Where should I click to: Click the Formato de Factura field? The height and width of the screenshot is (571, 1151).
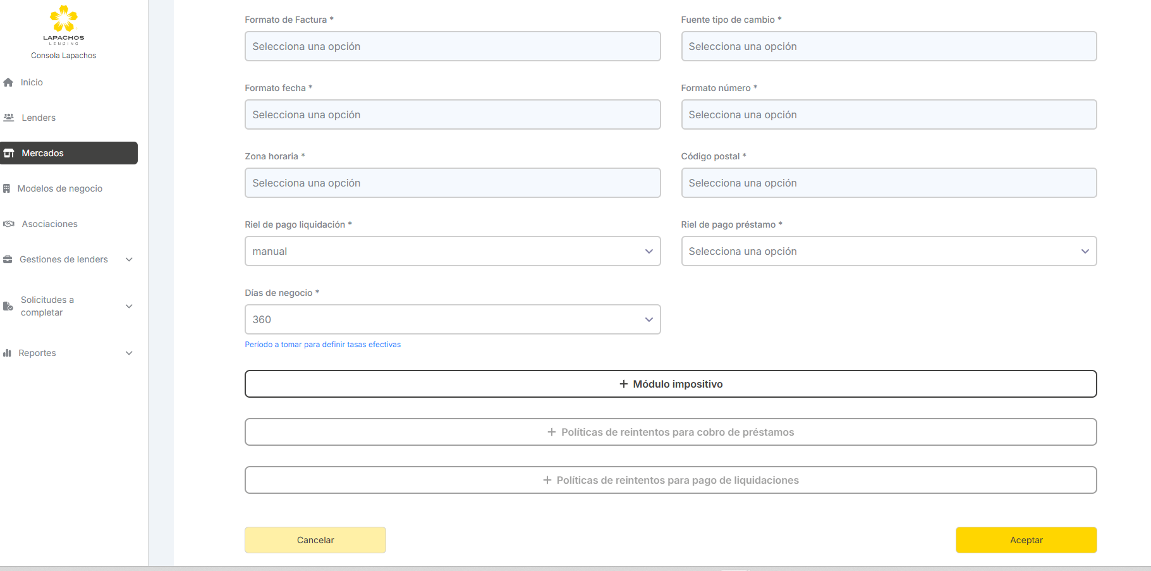[452, 46]
